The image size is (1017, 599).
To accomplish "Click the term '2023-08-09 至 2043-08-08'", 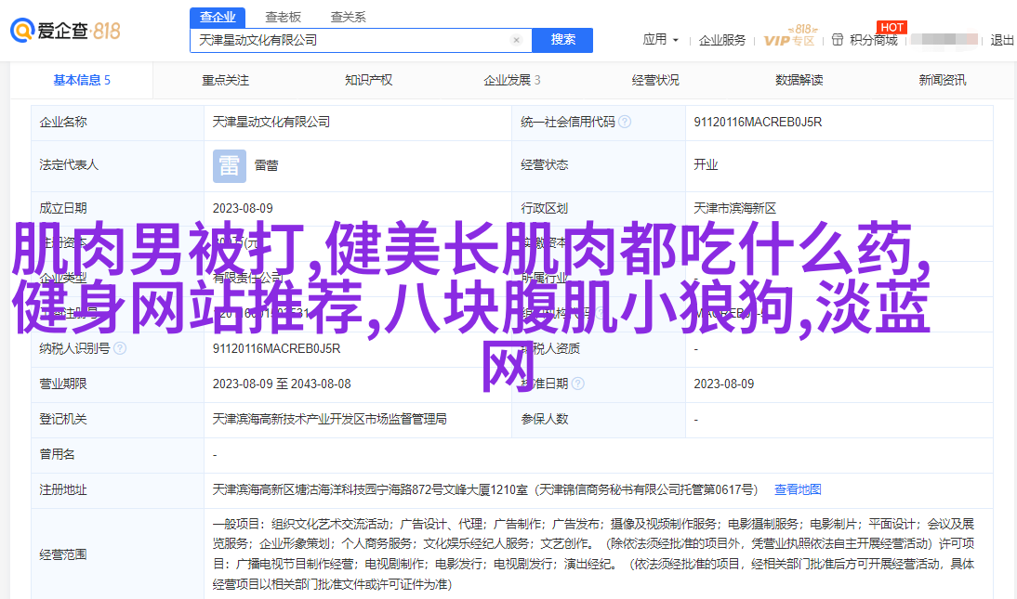I will (282, 384).
